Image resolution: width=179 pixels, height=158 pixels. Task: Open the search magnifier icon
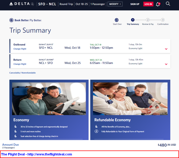[x=168, y=4]
